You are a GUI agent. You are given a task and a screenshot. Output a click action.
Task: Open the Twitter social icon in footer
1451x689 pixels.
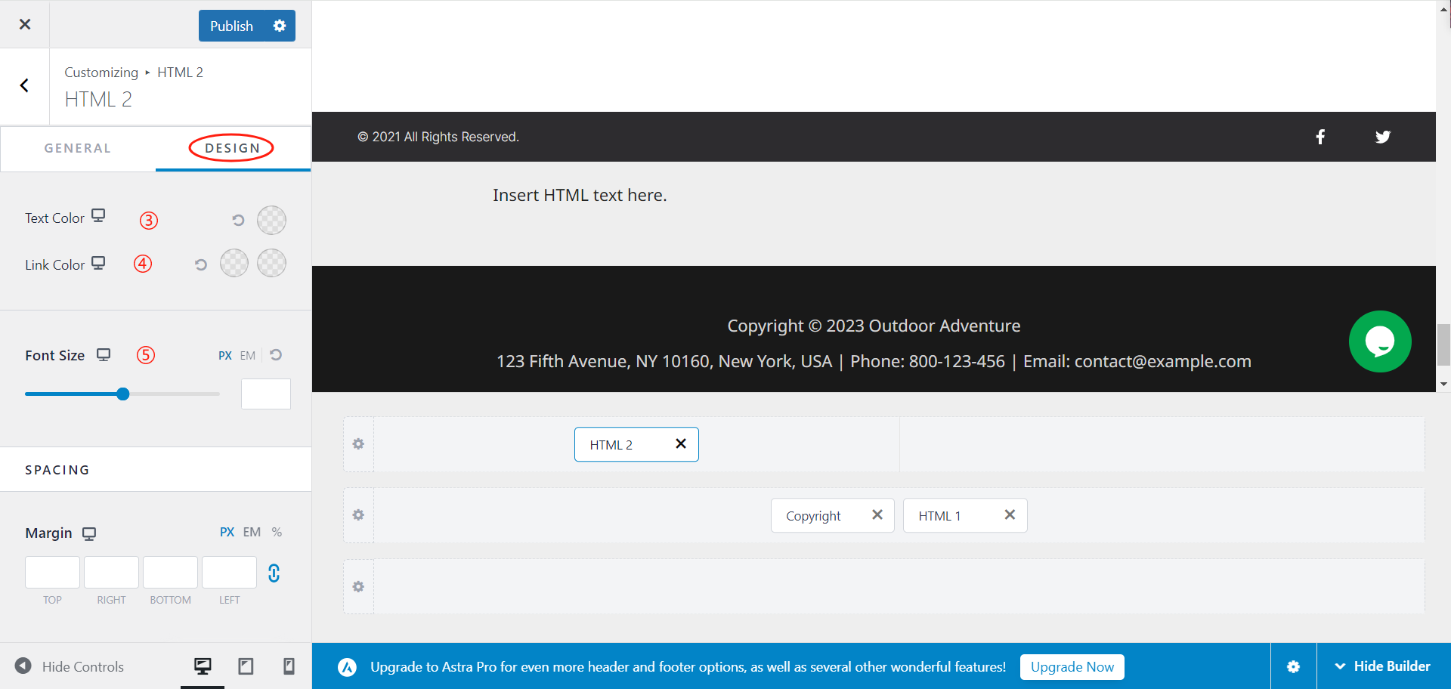pos(1383,137)
